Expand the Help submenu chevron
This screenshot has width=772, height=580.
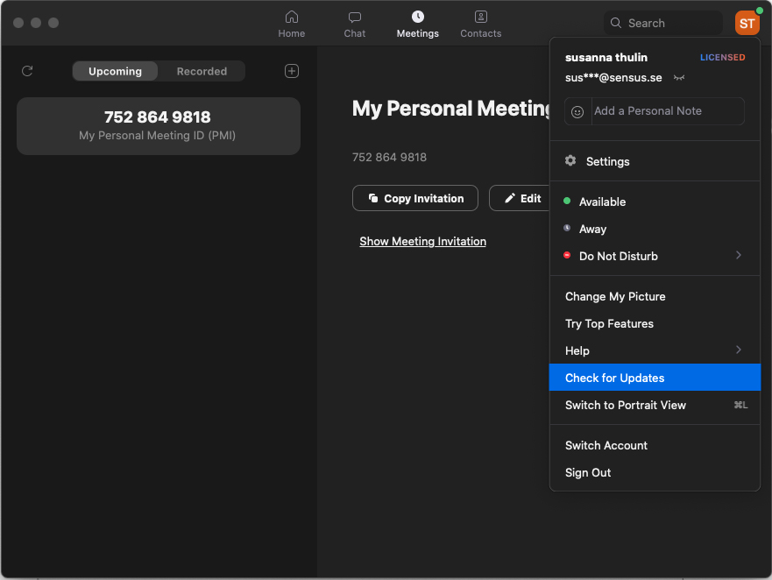pos(738,350)
